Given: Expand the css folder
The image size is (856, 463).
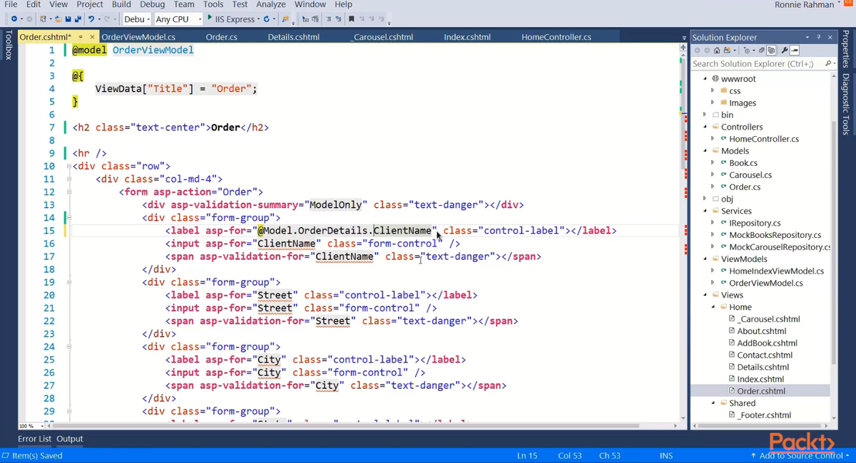Looking at the screenshot, I should click(x=713, y=90).
